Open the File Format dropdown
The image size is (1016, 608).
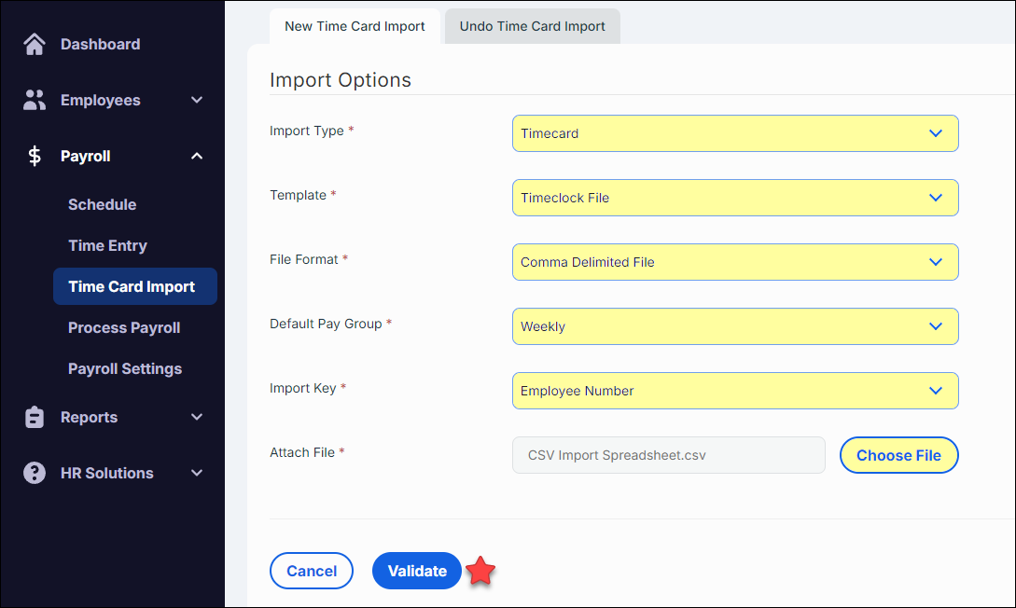[x=734, y=262]
